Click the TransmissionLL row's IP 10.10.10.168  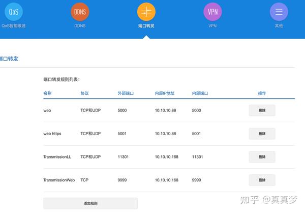click(x=167, y=157)
